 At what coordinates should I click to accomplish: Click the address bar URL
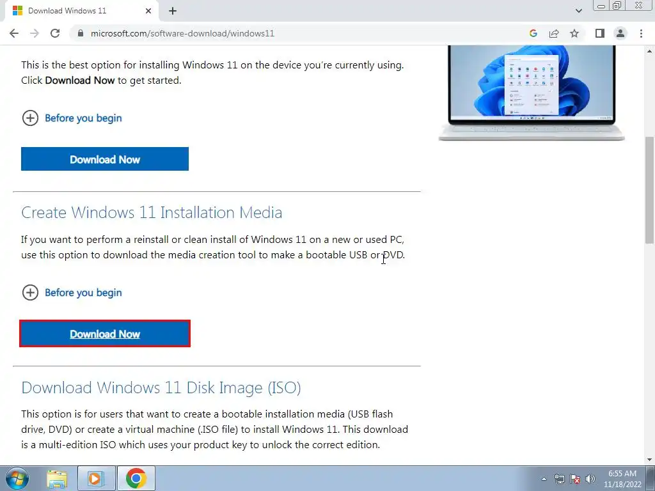click(182, 33)
